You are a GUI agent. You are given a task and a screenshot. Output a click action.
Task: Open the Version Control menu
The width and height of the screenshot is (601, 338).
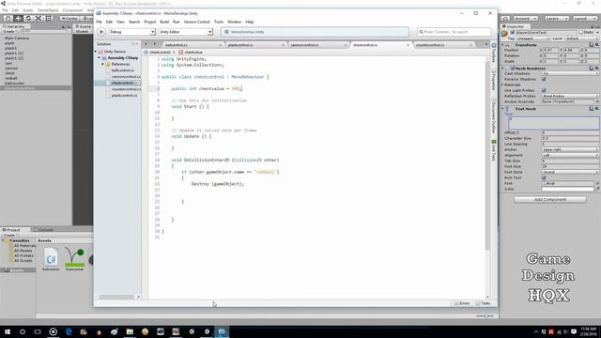197,22
